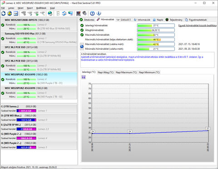Click the blue arrows send-report toolbar icon

[64, 14]
